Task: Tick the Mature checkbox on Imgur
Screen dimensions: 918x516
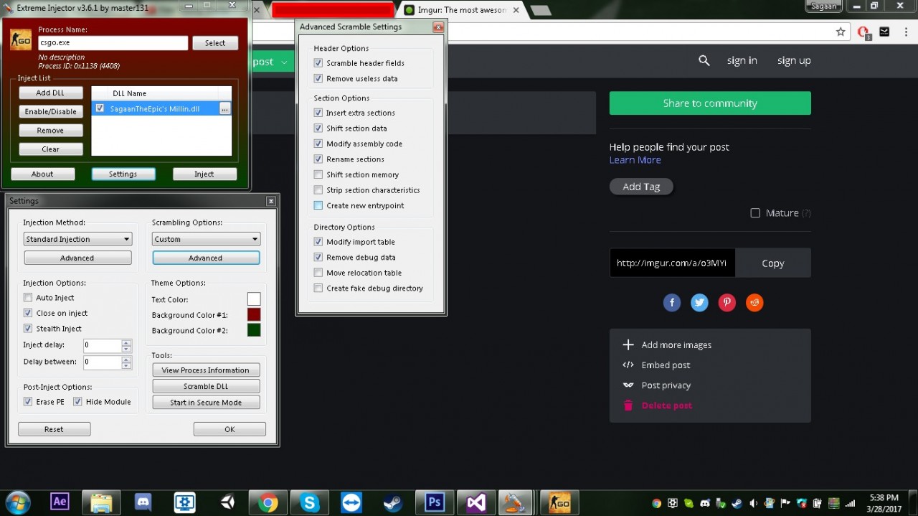Action: coord(755,213)
